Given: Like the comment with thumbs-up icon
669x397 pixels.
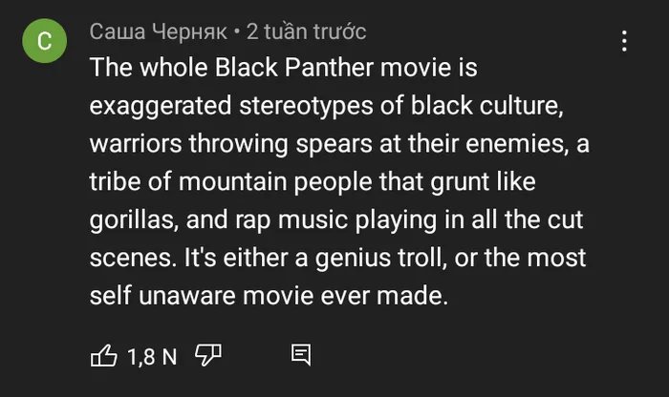Looking at the screenshot, I should point(102,357).
